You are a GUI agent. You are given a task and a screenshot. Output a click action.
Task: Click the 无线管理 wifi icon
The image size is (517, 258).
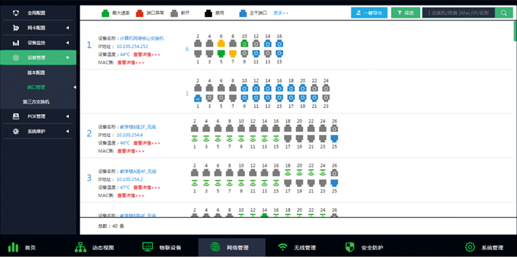(x=283, y=247)
